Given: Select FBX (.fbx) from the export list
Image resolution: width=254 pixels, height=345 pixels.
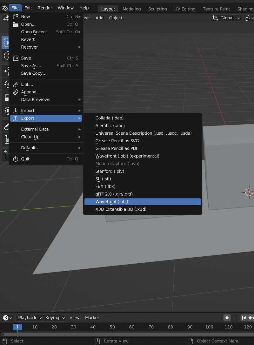Looking at the screenshot, I should (x=105, y=186).
